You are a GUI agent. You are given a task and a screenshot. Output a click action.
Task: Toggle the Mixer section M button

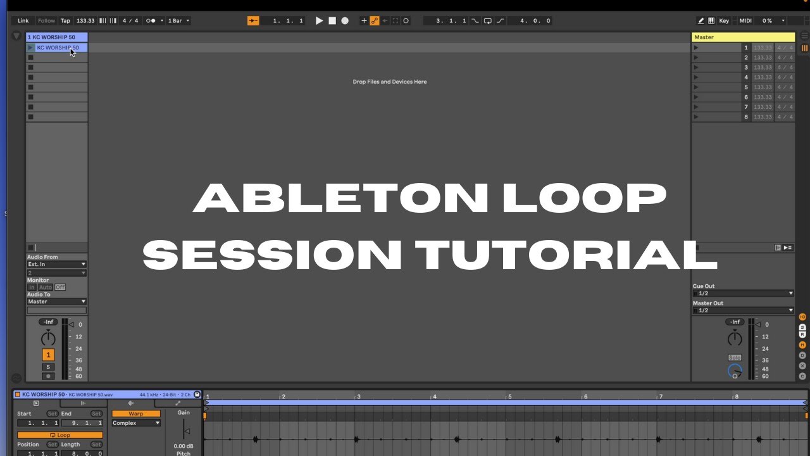[802, 345]
